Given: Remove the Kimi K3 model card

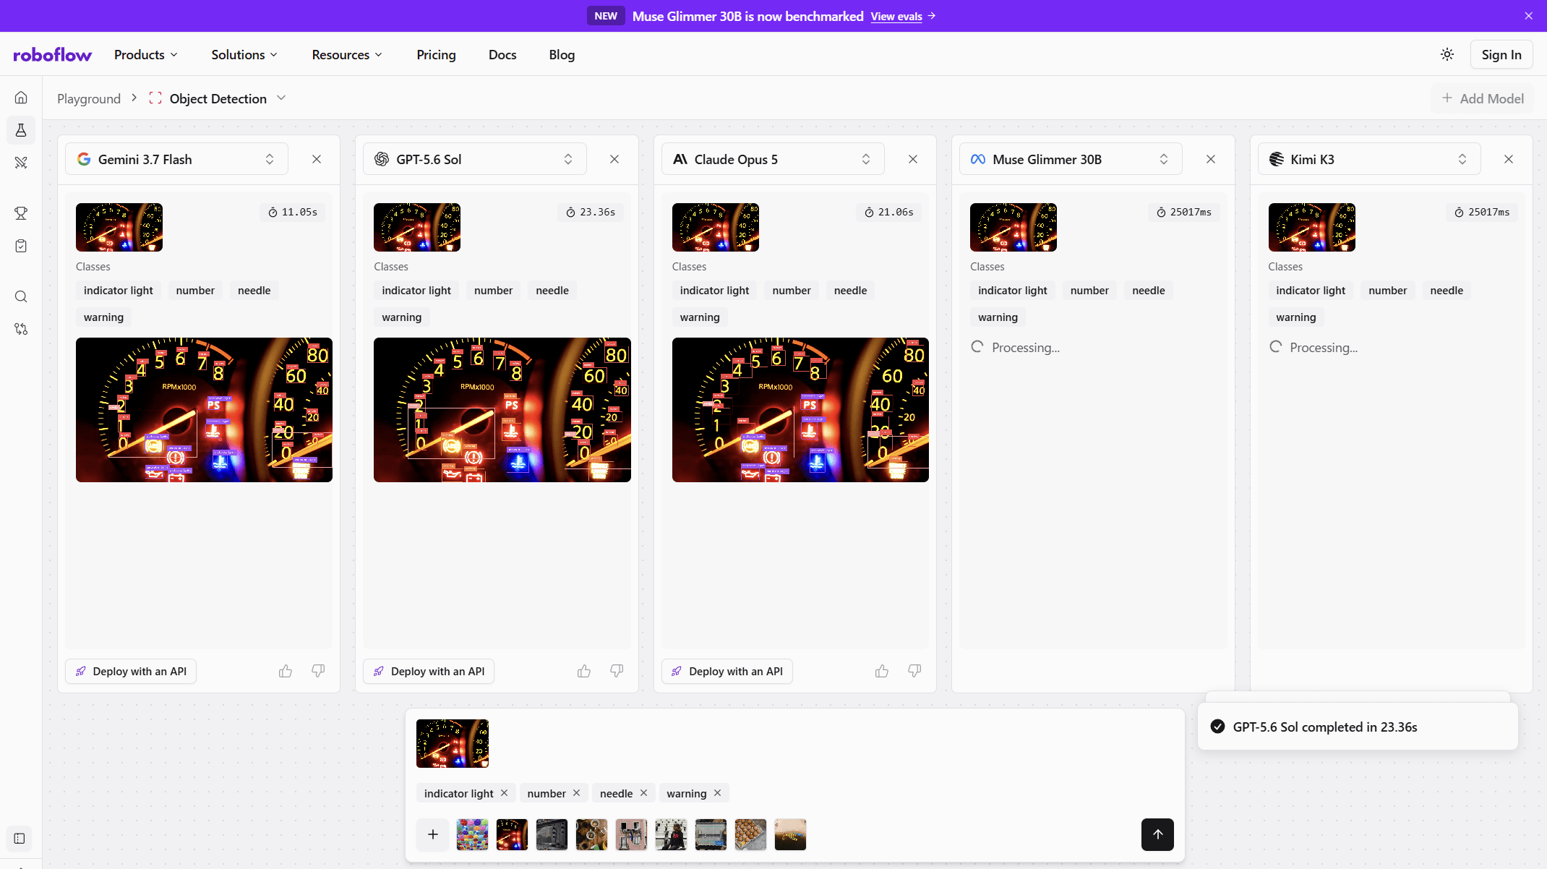Looking at the screenshot, I should pos(1509,159).
